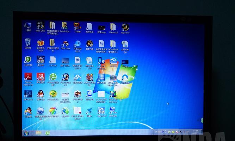Open Tencent QQ penguin shortcut
Image resolution: width=235 pixels, height=141 pixels.
point(41,94)
